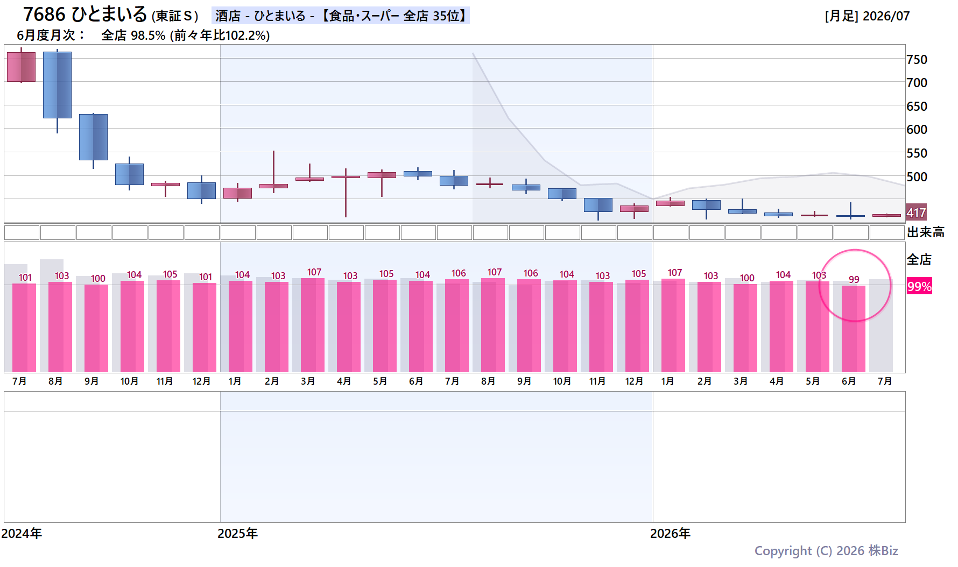Image resolution: width=958 pixels, height=567 pixels.
Task: Click the 10月 label under the 2024 bar
Action: pos(129,381)
